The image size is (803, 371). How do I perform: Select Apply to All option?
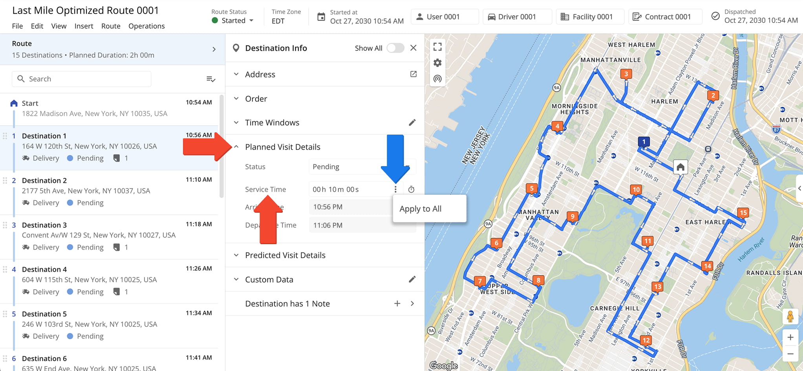coord(421,209)
